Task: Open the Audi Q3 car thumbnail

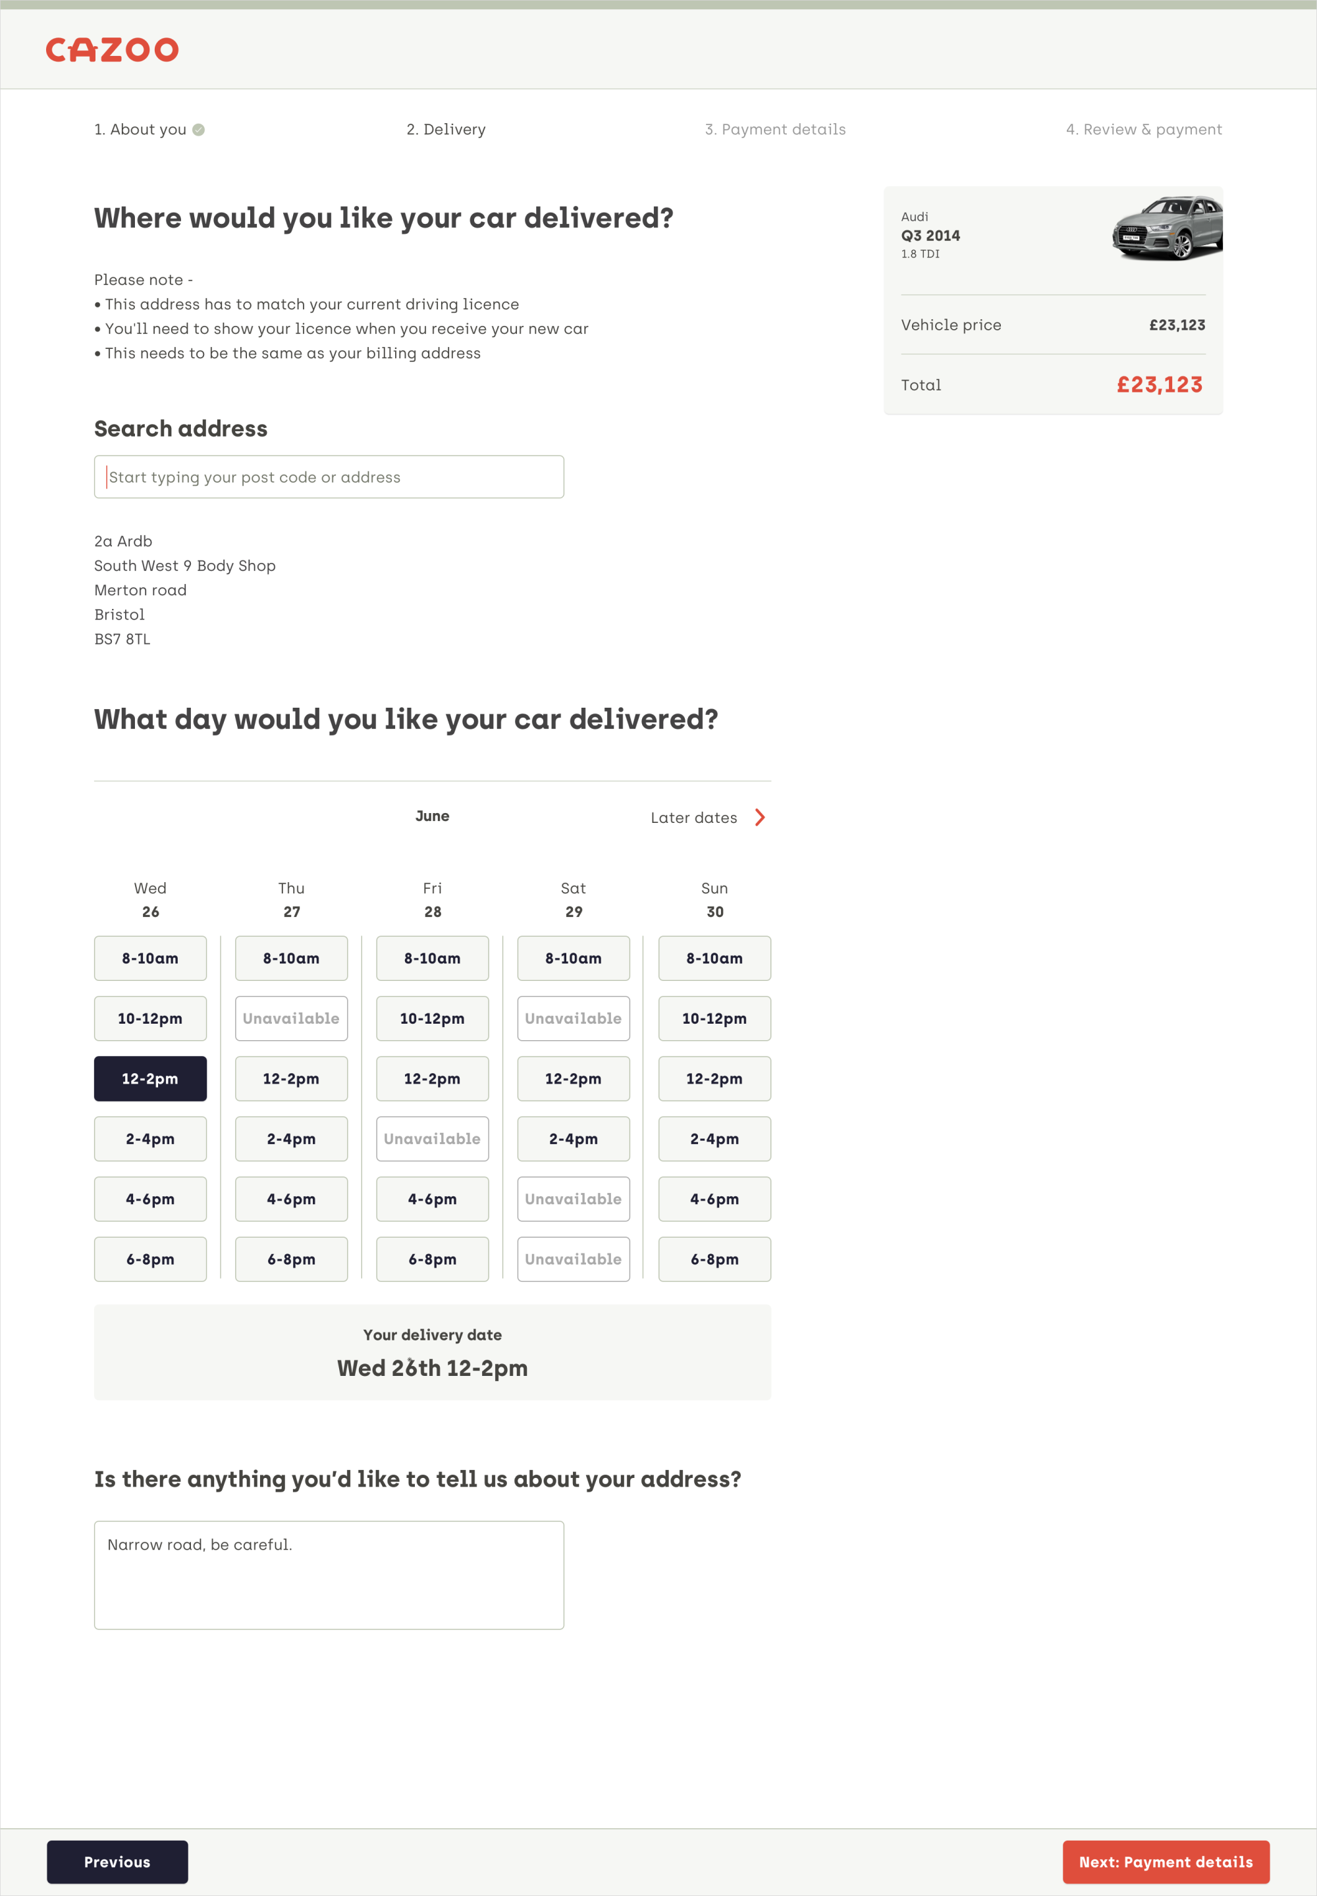Action: (x=1166, y=228)
